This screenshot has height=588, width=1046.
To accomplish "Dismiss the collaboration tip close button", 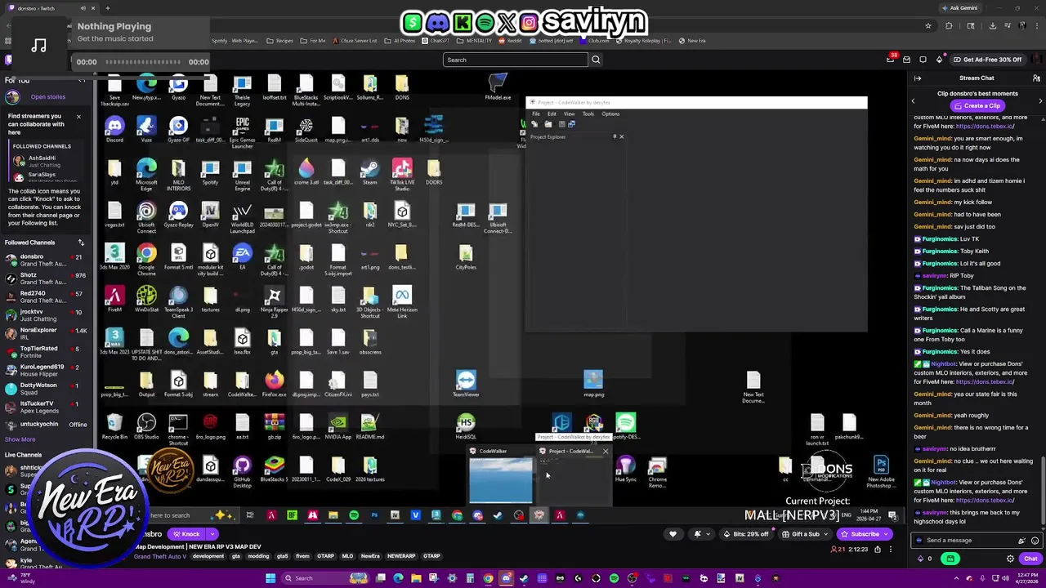I will 78,117.
